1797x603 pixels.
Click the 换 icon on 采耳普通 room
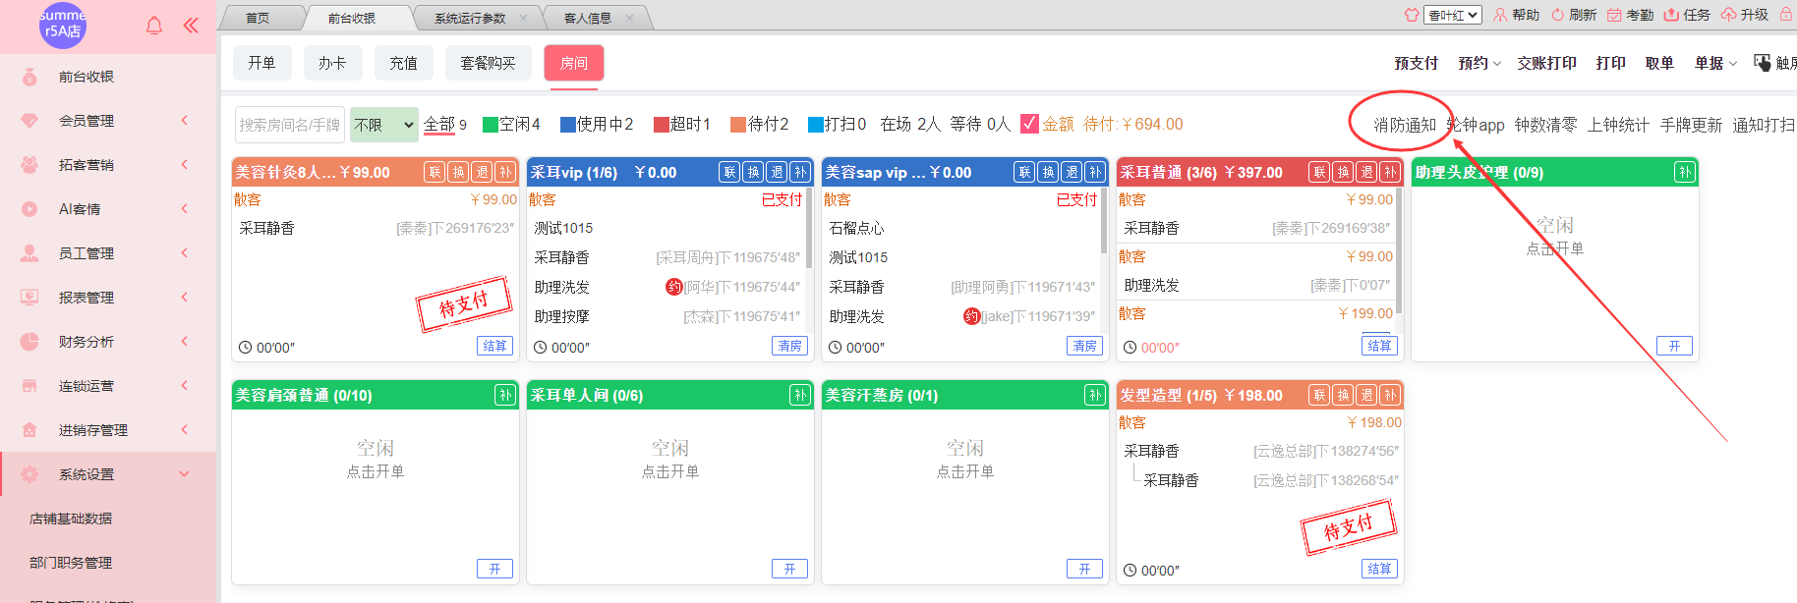(1343, 173)
